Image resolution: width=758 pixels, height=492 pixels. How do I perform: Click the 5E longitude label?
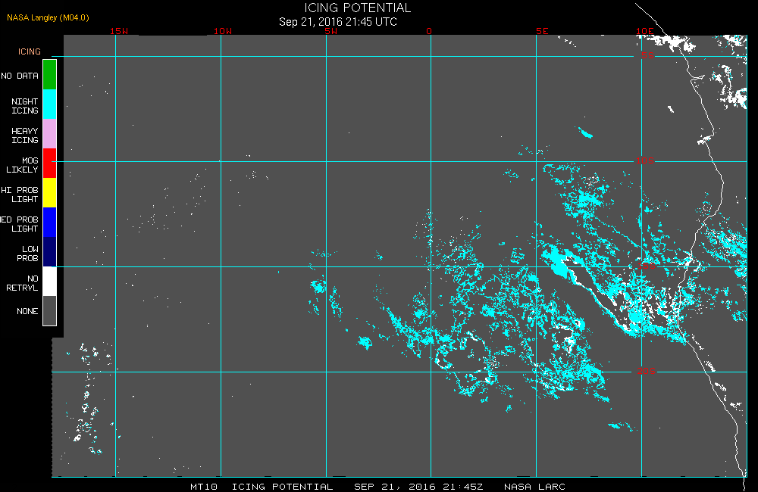[x=543, y=31]
